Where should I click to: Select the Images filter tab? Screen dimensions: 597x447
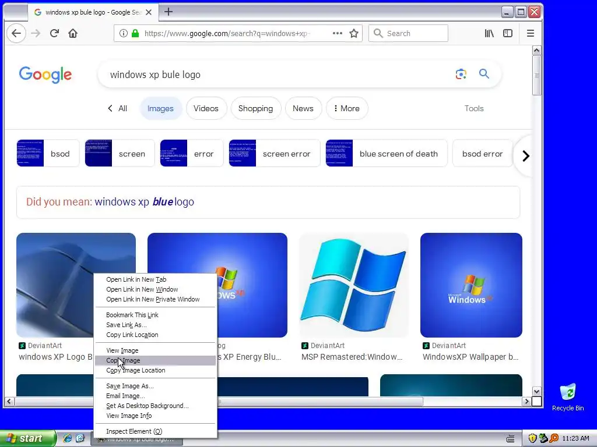pos(160,108)
